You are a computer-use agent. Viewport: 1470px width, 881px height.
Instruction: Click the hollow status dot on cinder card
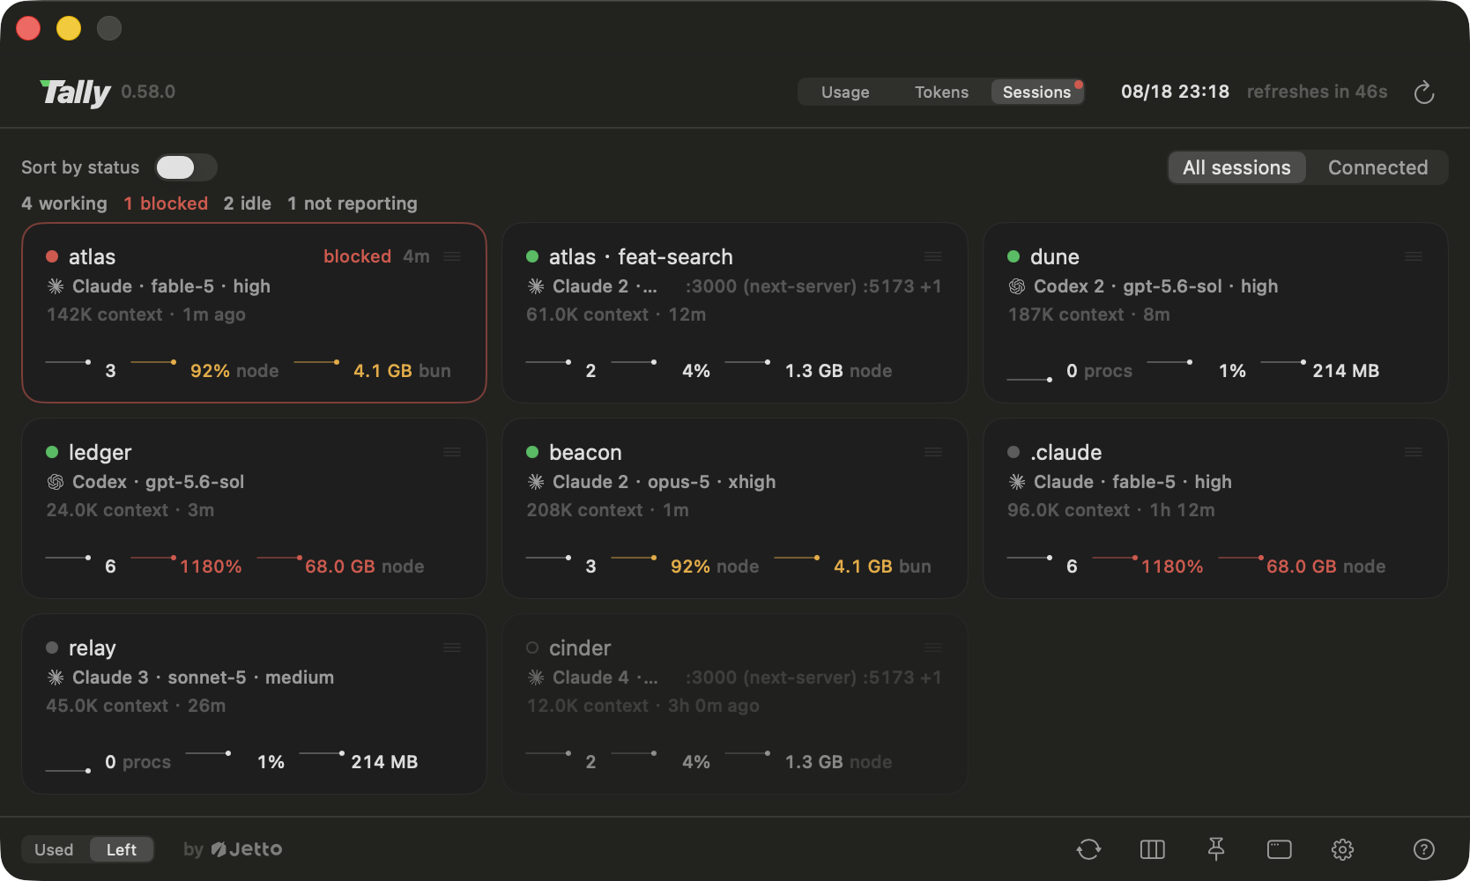[x=532, y=648]
